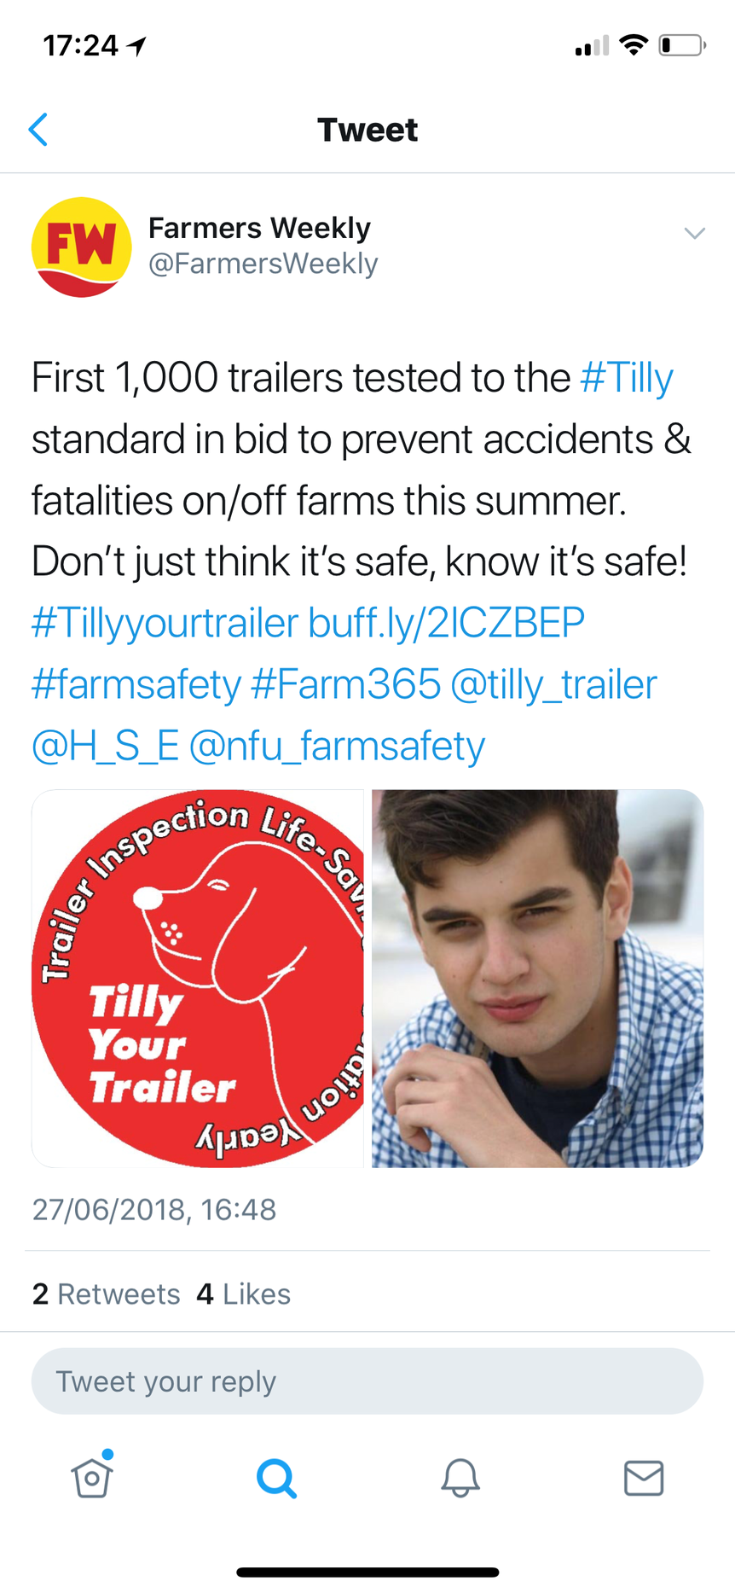Open the #Tilly hashtag link

click(627, 378)
